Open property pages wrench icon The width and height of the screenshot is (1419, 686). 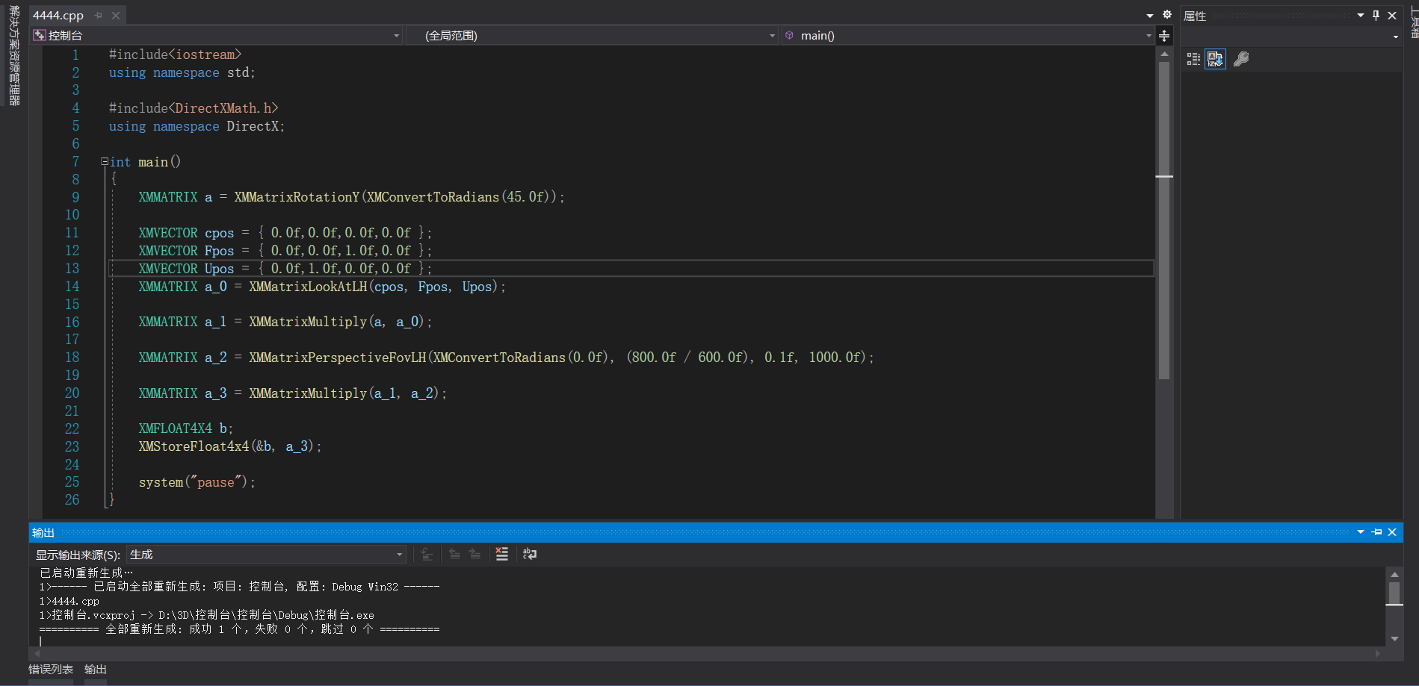click(x=1241, y=59)
